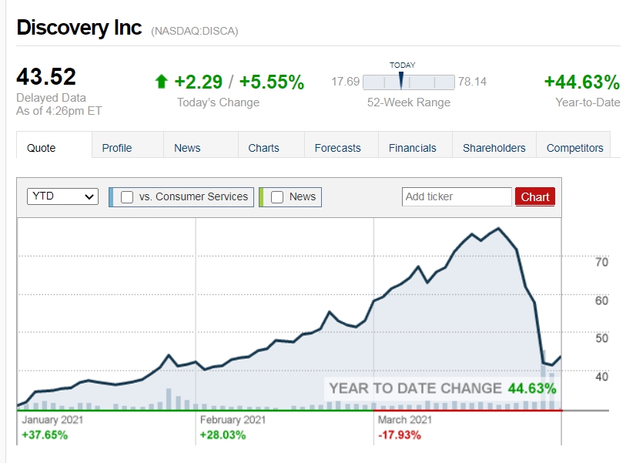Click the January 2021 month label

click(x=52, y=420)
